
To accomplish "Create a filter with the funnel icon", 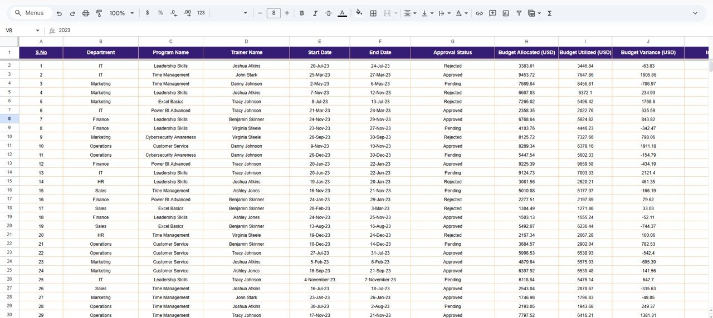I will coord(519,13).
